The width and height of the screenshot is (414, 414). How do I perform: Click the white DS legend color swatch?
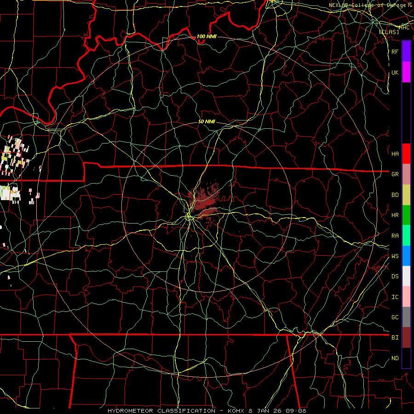click(x=406, y=276)
